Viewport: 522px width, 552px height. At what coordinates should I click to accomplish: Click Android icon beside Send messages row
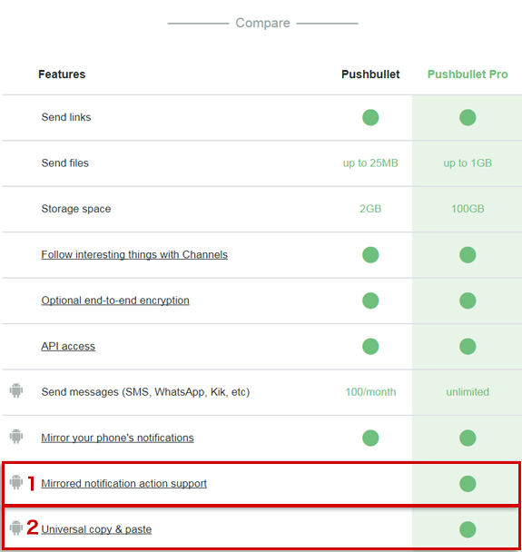pyautogui.click(x=16, y=390)
